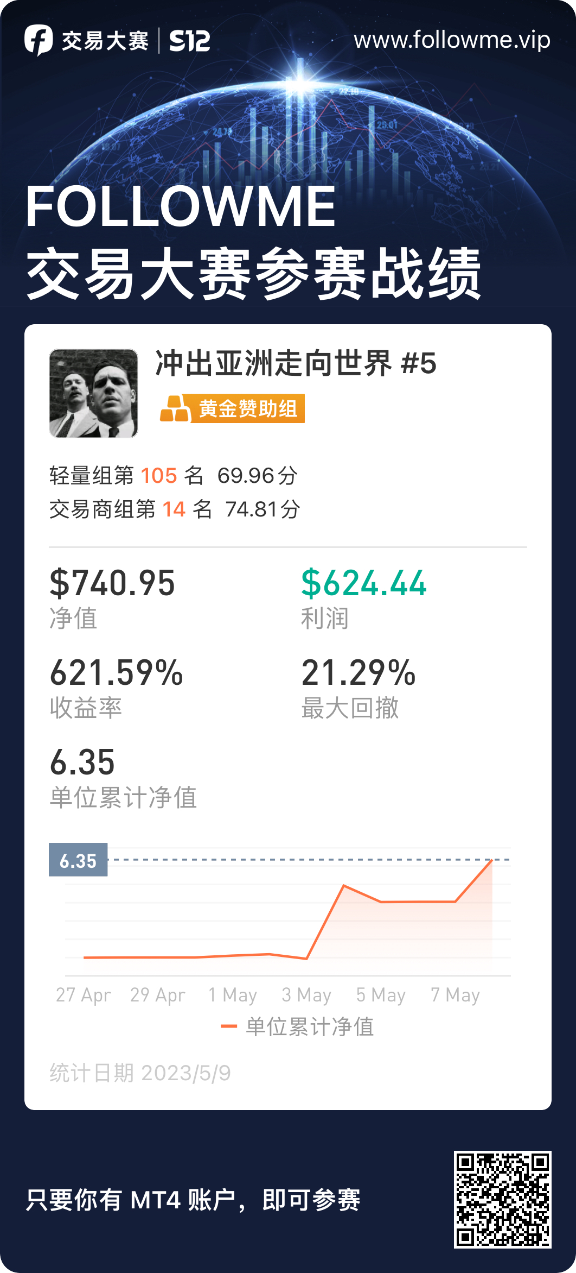This screenshot has height=1273, width=576.
Task: Click the 6.35 chart value label
Action: click(78, 860)
